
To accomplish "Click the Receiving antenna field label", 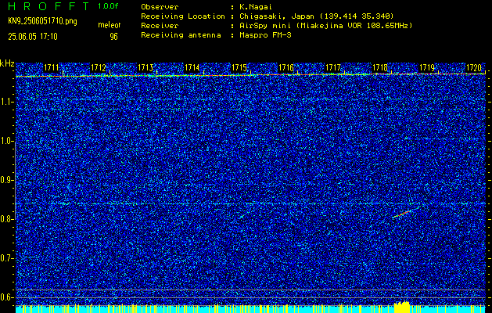I will (x=181, y=35).
